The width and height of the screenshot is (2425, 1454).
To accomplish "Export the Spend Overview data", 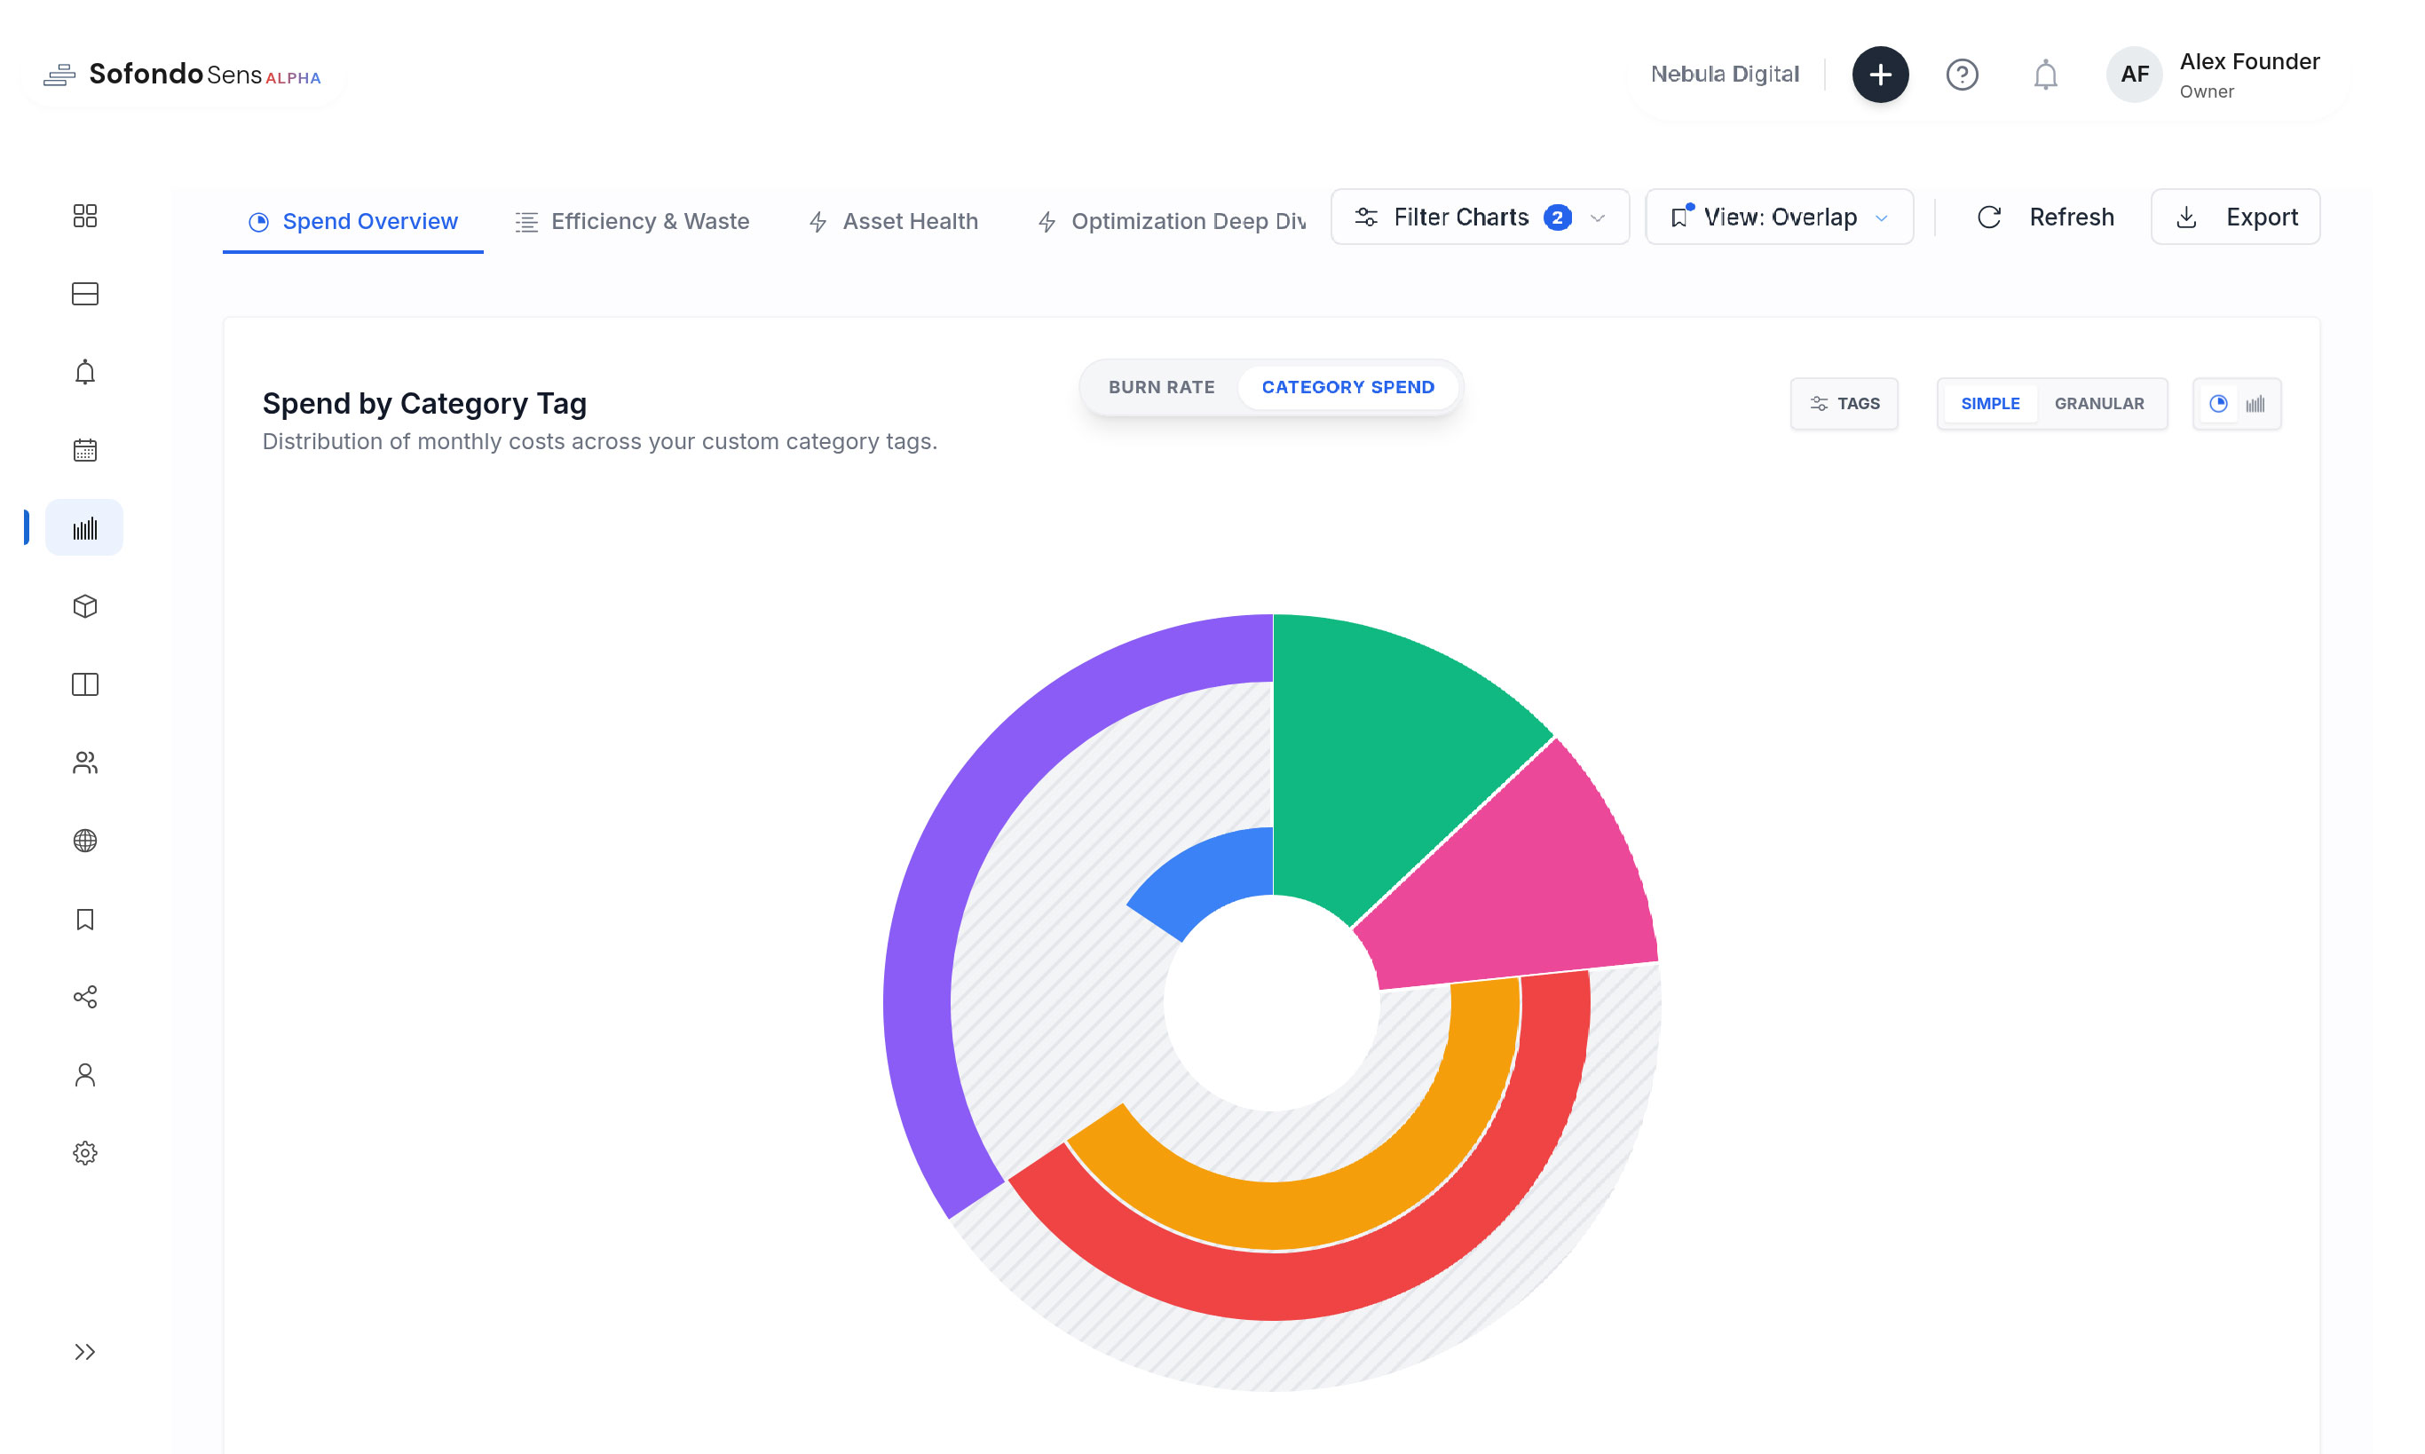I will (2236, 217).
